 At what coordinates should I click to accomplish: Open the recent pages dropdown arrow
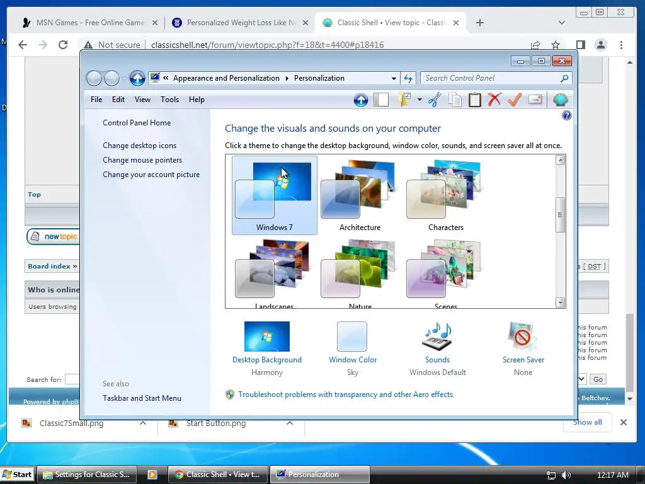pyautogui.click(x=124, y=78)
